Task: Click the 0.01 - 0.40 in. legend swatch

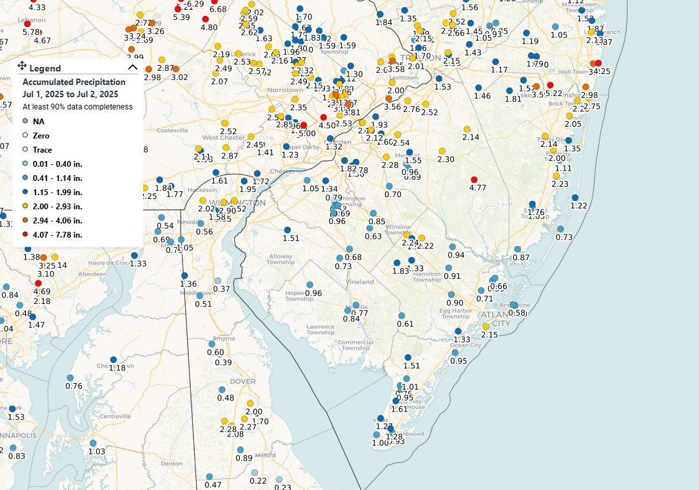Action: 25,164
